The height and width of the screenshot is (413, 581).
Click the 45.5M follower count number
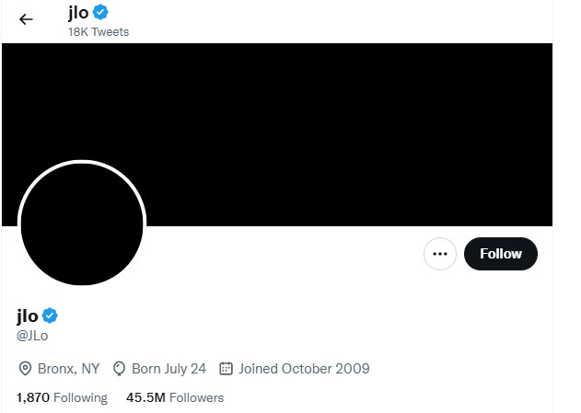point(145,397)
